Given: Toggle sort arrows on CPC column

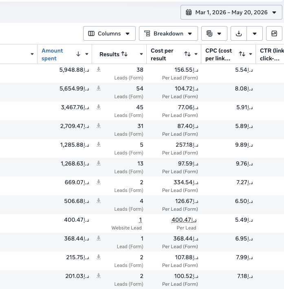Looking at the screenshot, I should (x=242, y=54).
